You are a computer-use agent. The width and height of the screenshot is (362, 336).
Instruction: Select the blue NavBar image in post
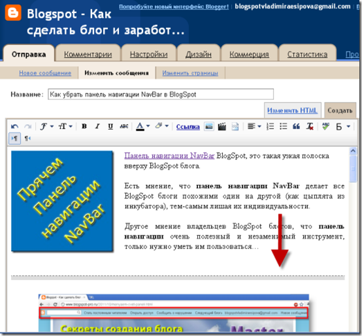point(62,201)
